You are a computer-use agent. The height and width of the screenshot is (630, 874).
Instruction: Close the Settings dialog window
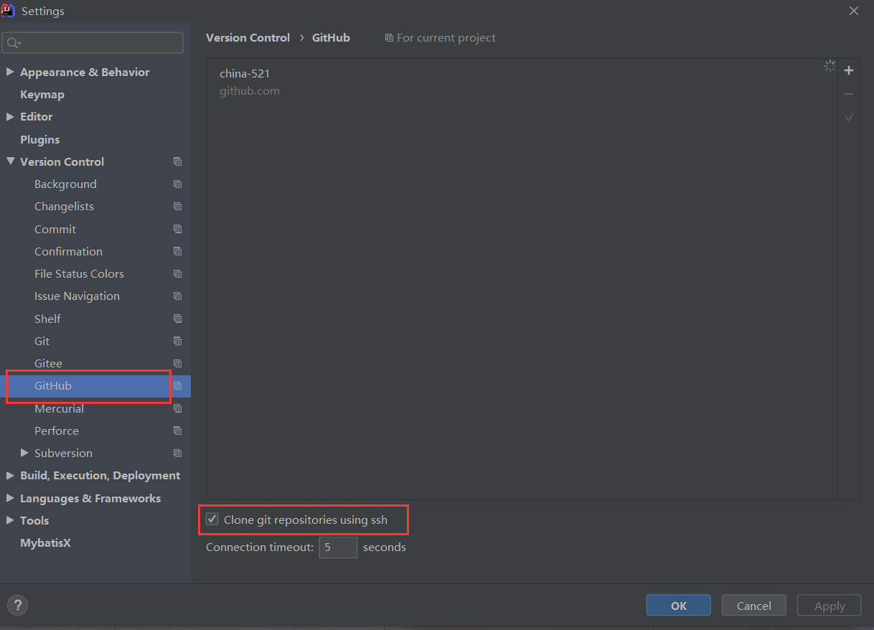pos(854,11)
